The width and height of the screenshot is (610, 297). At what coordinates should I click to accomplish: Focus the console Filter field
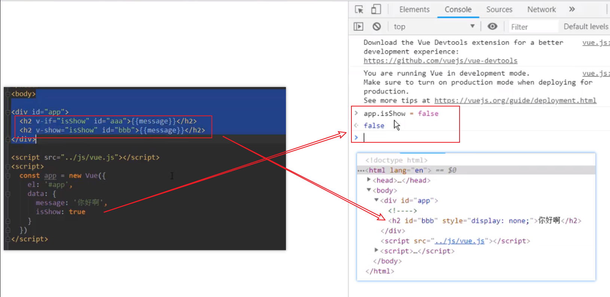tap(533, 27)
